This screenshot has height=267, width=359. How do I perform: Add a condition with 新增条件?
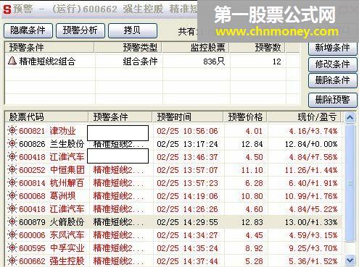tap(333, 48)
